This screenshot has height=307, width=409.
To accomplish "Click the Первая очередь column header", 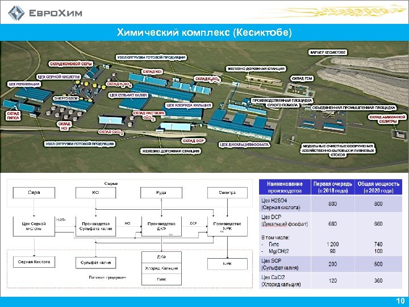I will click(333, 187).
